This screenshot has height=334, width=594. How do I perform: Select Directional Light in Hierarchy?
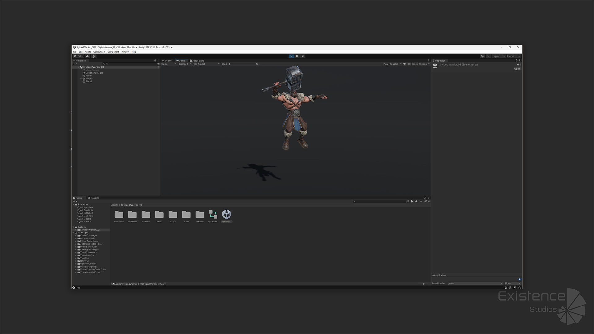click(94, 73)
